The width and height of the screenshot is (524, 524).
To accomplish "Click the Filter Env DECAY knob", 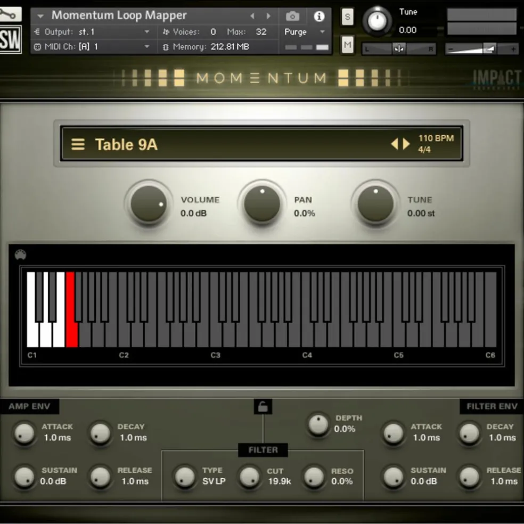I will coord(469,433).
